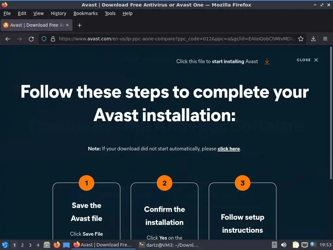The height and width of the screenshot is (250, 333).
Task: Click the 'Click this file to start installing' text
Action: pos(217,62)
